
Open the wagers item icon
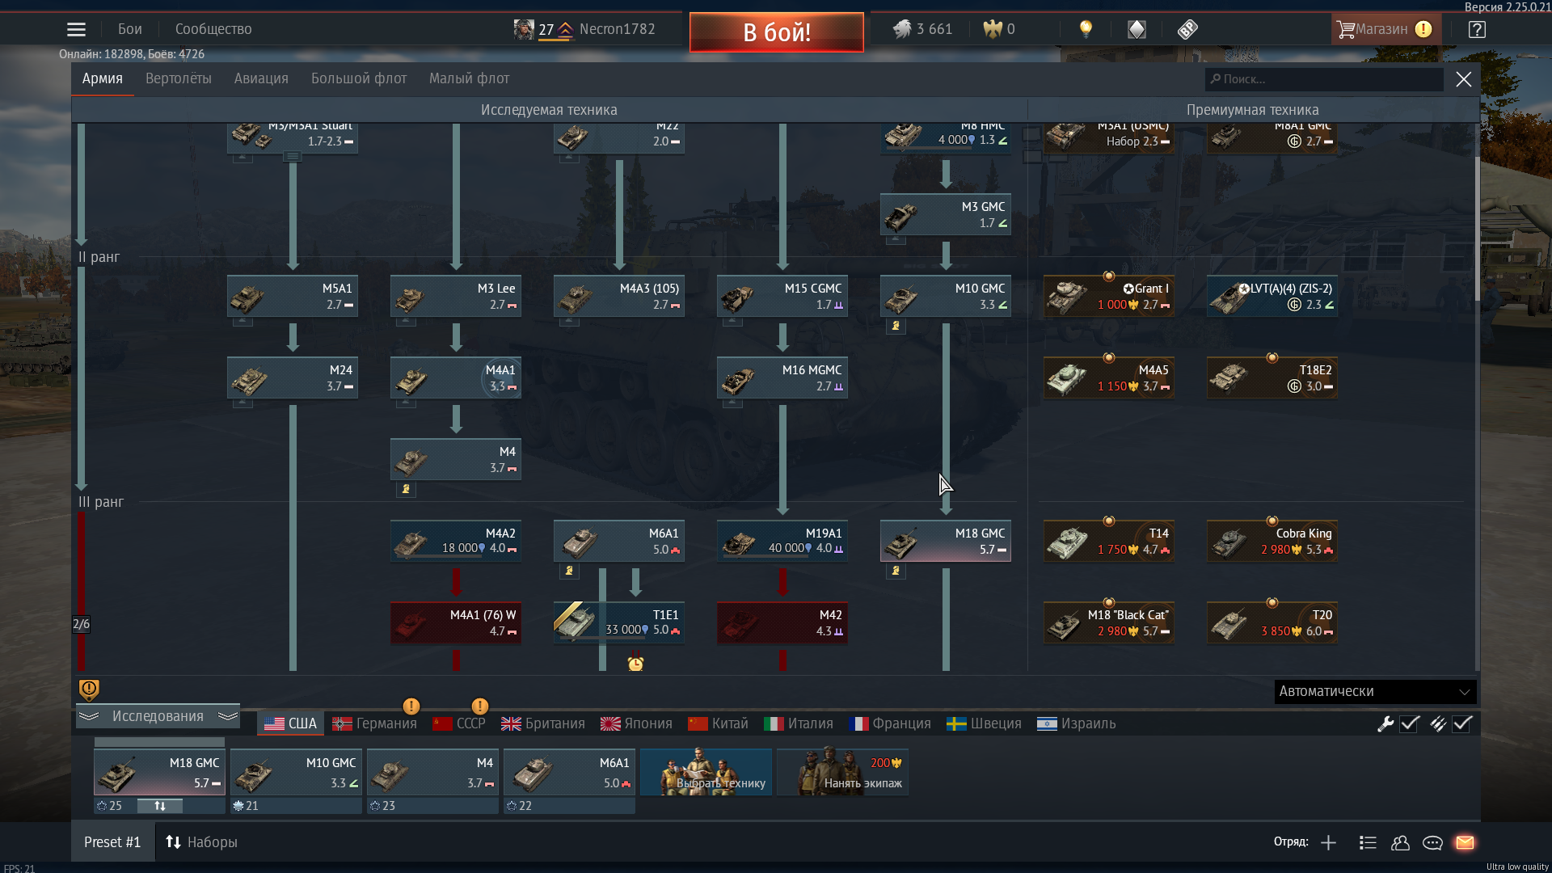point(1137,30)
